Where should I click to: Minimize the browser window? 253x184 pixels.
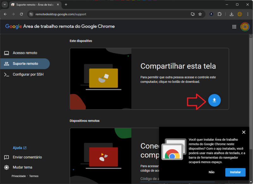pos(227,4)
